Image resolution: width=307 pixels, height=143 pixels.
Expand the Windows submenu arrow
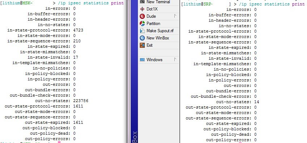point(175,59)
